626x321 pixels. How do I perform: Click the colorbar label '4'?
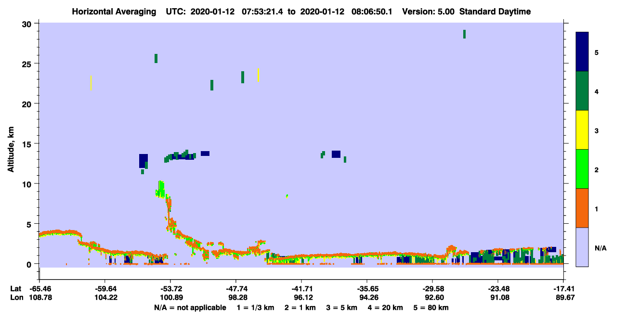(597, 91)
